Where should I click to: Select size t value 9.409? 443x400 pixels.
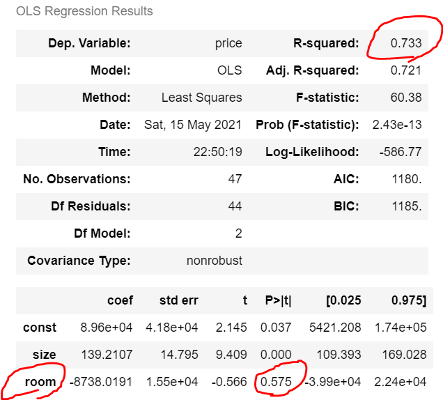231,355
